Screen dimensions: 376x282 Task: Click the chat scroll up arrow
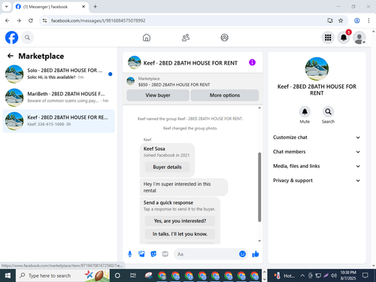click(x=259, y=108)
